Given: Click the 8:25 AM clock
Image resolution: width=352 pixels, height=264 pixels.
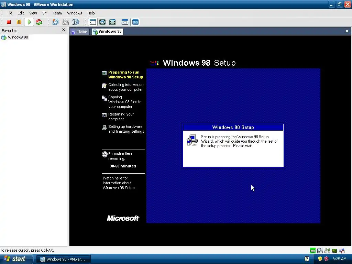Looking at the screenshot, I should pyautogui.click(x=339, y=259).
